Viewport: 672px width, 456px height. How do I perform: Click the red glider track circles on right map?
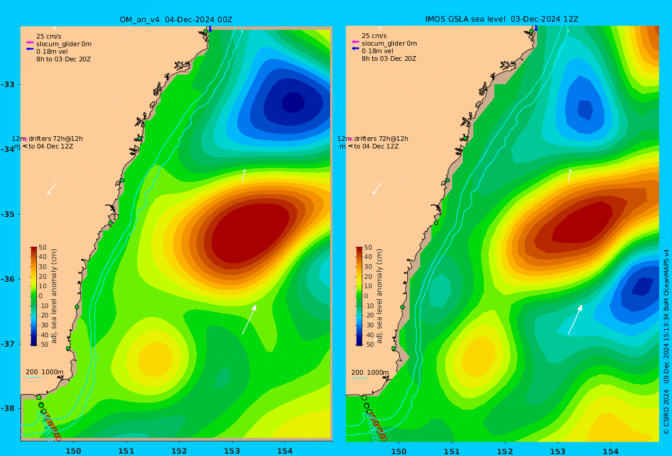(x=378, y=426)
